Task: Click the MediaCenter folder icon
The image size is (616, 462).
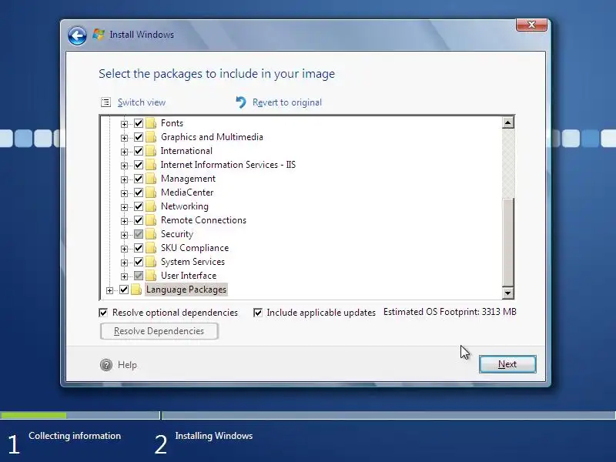Action: (151, 192)
